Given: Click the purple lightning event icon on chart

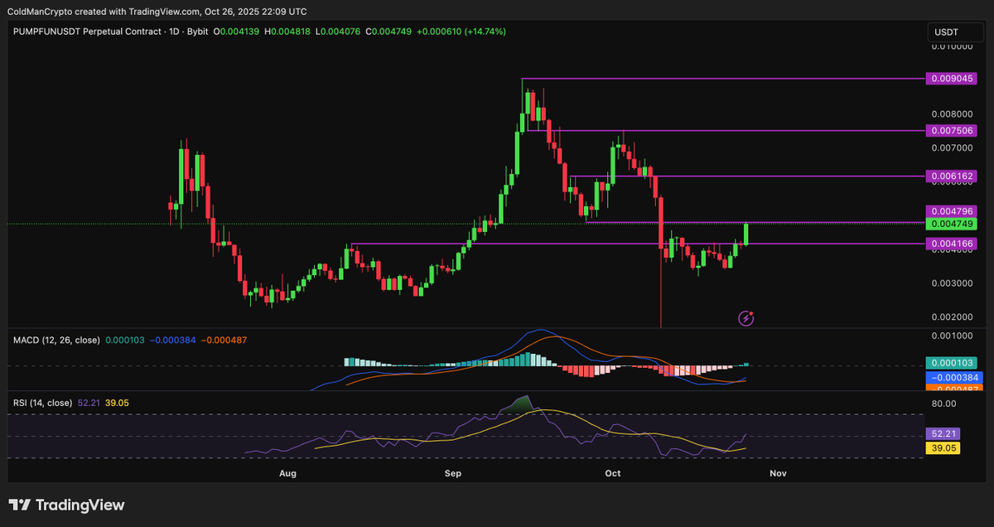Looking at the screenshot, I should 745,318.
